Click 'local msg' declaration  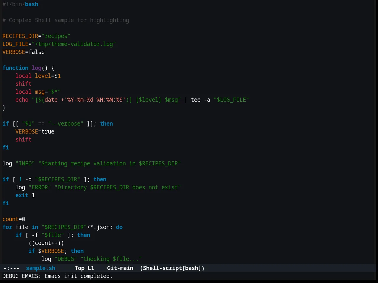pos(30,92)
